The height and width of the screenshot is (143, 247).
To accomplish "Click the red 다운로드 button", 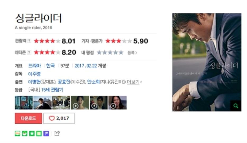I will click(x=28, y=118).
